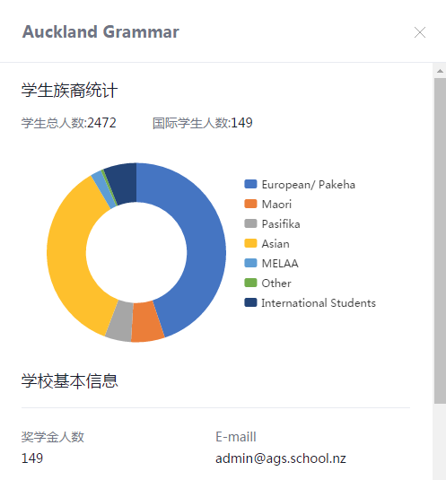Toggle the Maori legend item
The height and width of the screenshot is (480, 446).
click(x=267, y=205)
